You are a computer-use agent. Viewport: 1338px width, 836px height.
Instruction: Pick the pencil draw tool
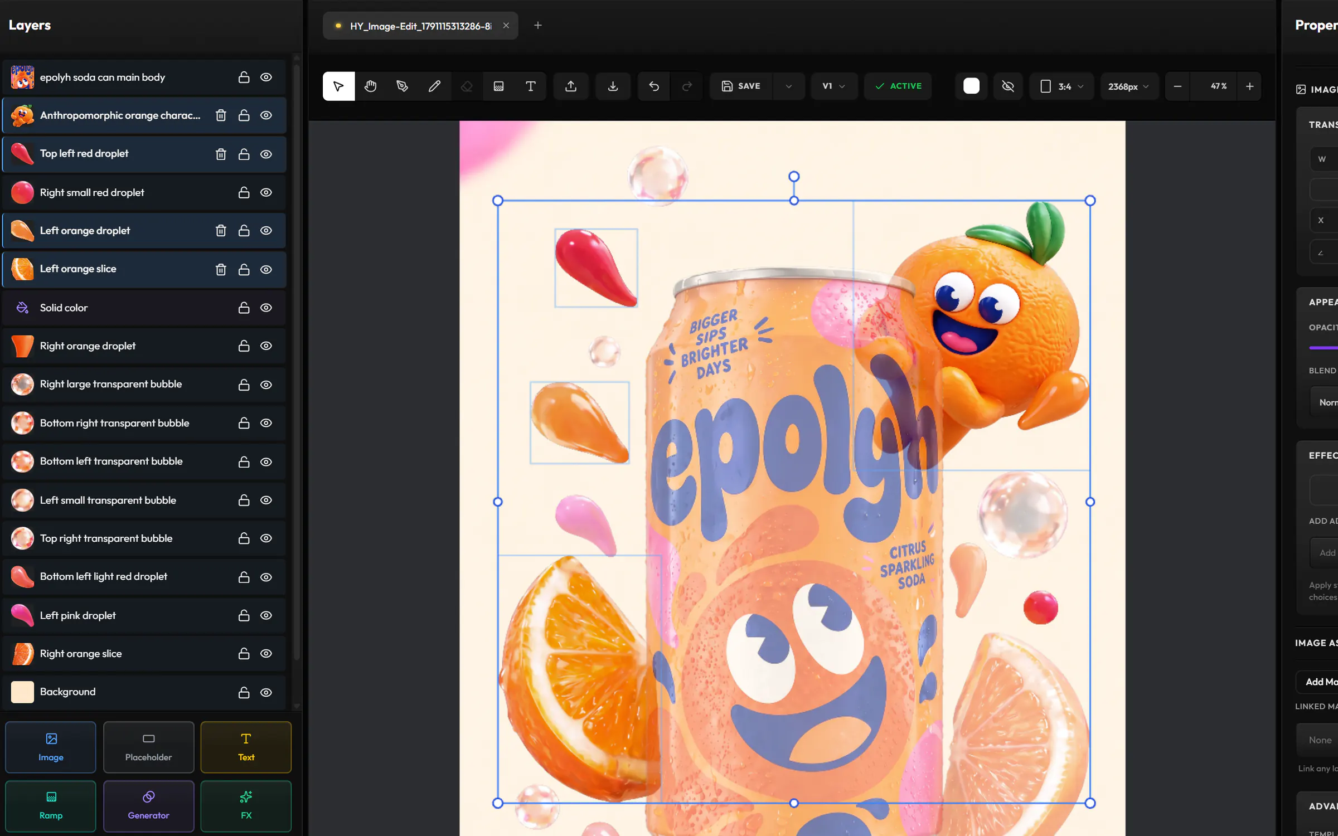point(434,86)
